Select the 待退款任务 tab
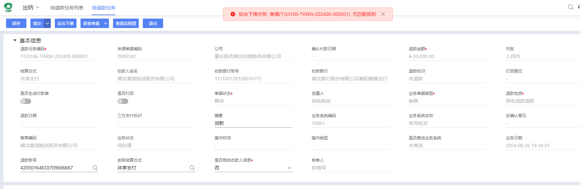Viewport: 580px width, 189px height. [x=104, y=8]
